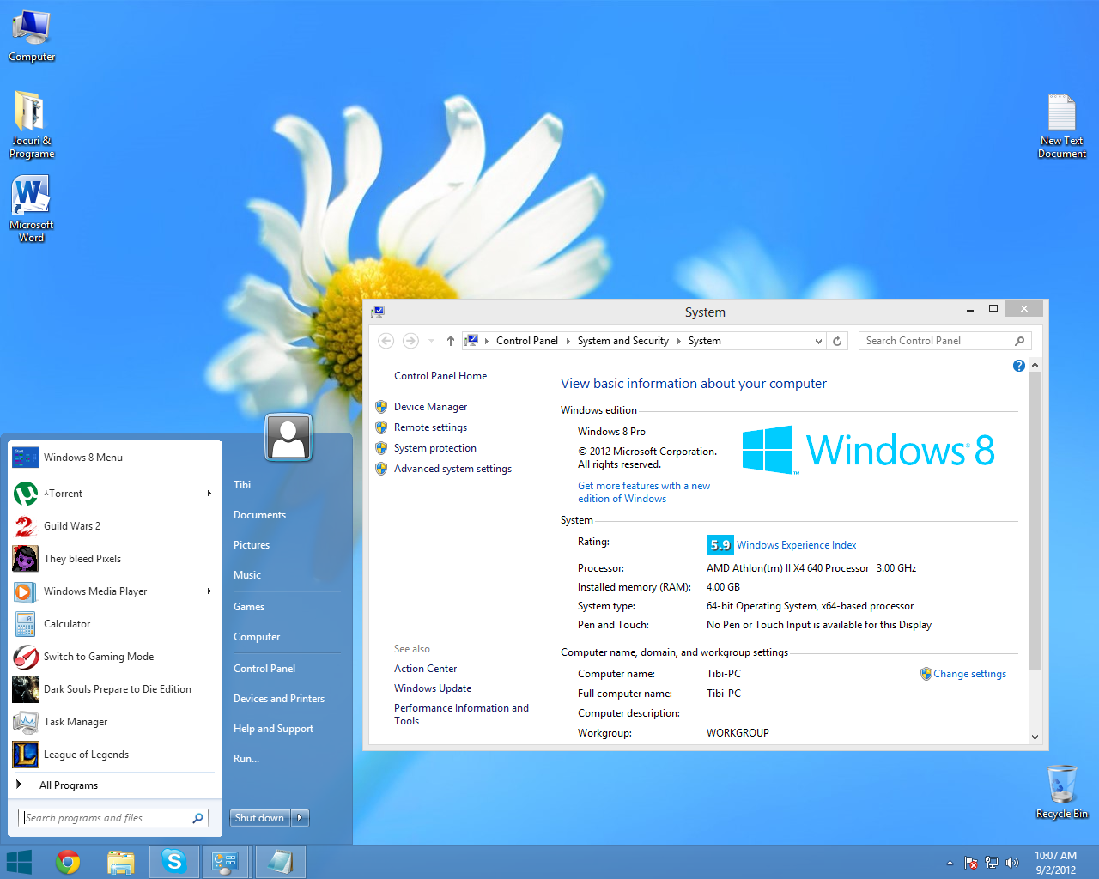
Task: Expand the breadcrumb arrow after Control Panel
Action: point(568,341)
